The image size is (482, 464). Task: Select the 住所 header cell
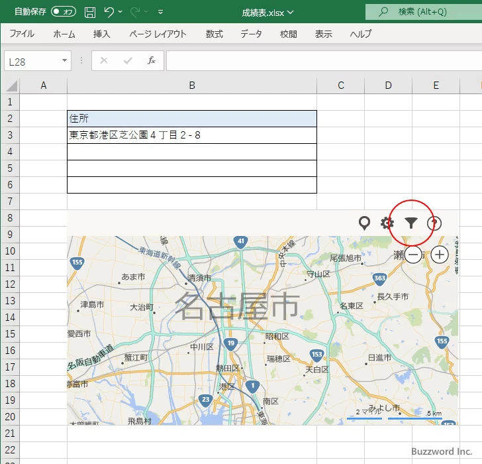(x=192, y=119)
